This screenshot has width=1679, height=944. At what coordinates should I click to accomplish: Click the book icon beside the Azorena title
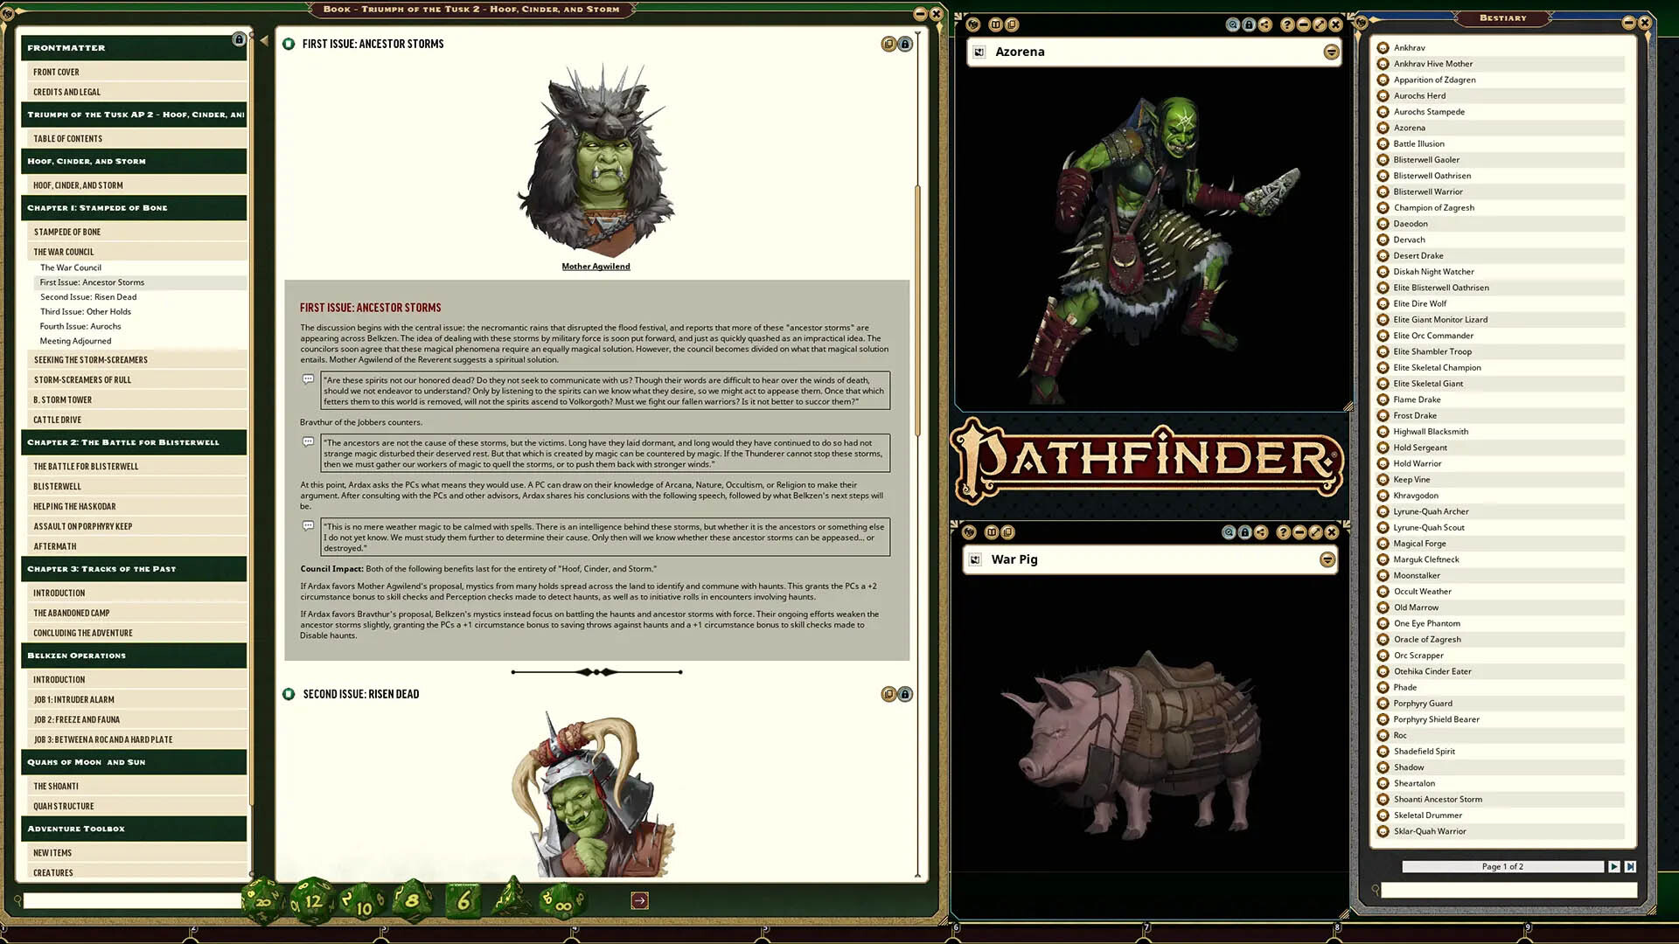tap(977, 52)
